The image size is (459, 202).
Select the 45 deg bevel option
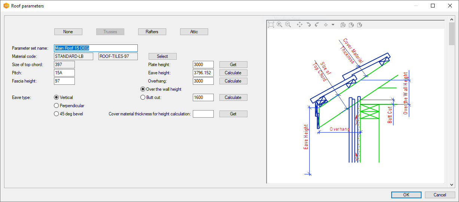pos(57,114)
